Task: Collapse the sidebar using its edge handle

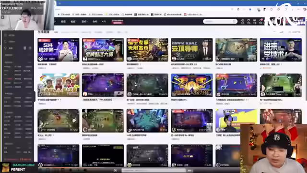Action: [35, 97]
